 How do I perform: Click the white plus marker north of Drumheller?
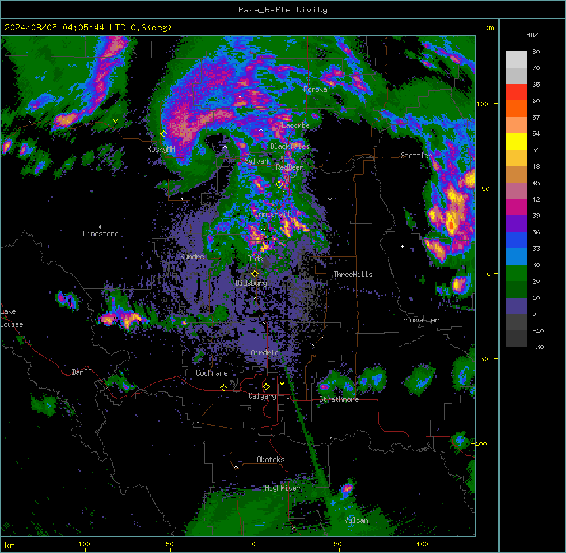coord(402,246)
